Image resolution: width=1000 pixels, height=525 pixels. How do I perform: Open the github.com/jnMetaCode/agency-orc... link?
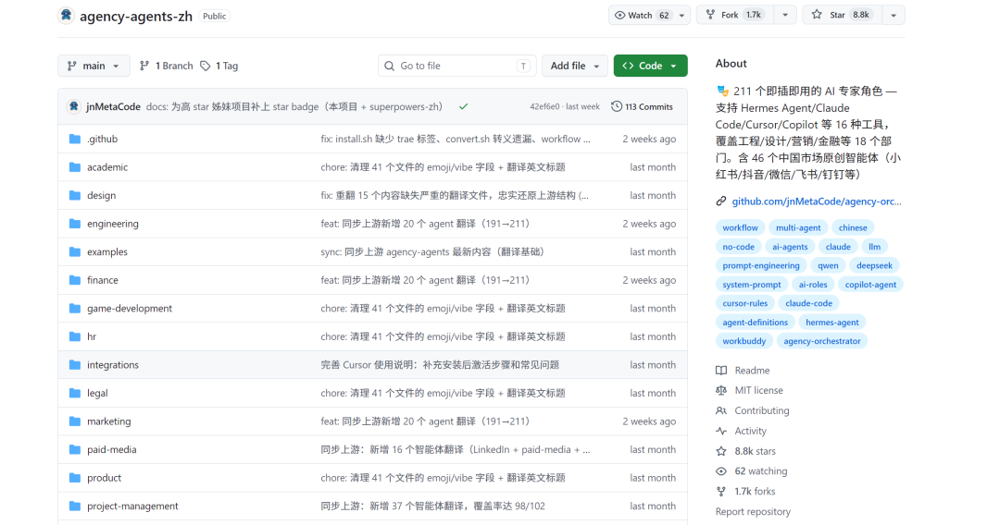[817, 201]
